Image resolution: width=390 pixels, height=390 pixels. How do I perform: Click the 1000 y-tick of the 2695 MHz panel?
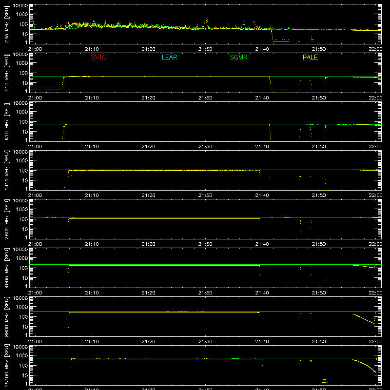(22, 210)
